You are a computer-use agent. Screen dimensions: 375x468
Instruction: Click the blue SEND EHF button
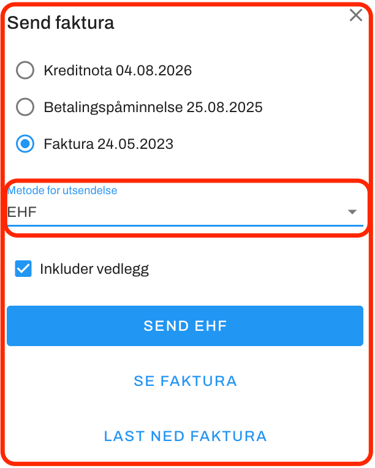tap(185, 326)
